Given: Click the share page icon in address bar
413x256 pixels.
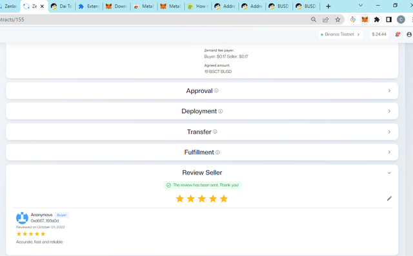Looking at the screenshot, I should click(x=325, y=19).
